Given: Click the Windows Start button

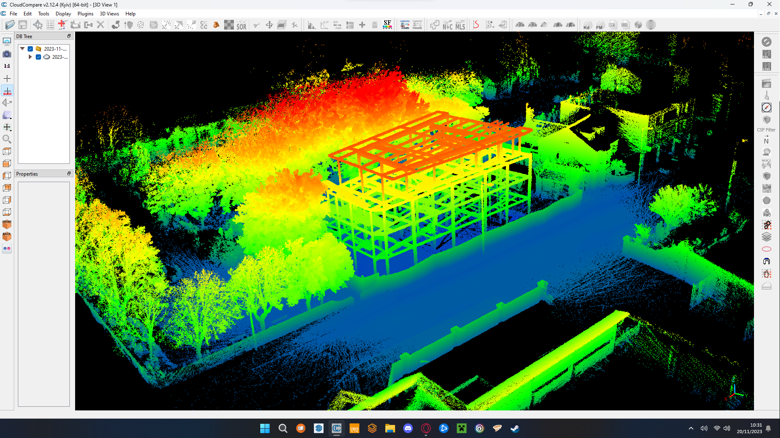Looking at the screenshot, I should pos(265,428).
